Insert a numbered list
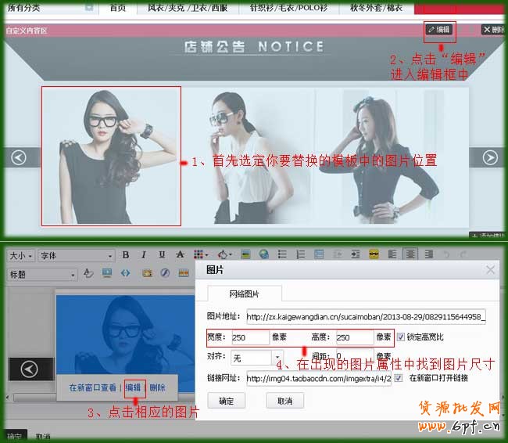This screenshot has width=508, height=443. point(301,254)
